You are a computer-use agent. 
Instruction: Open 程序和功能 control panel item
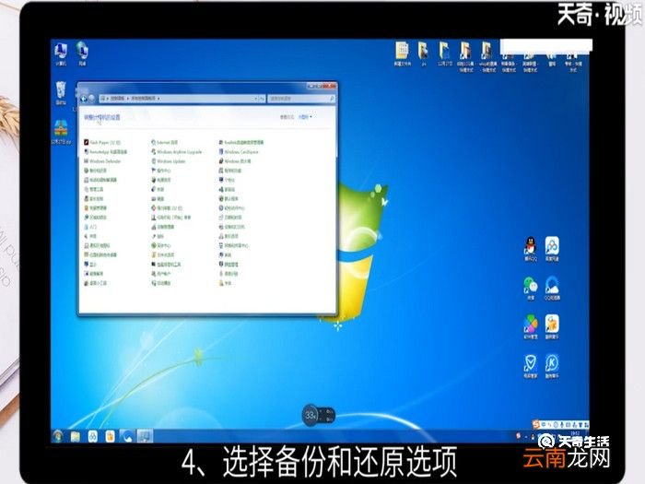click(230, 171)
